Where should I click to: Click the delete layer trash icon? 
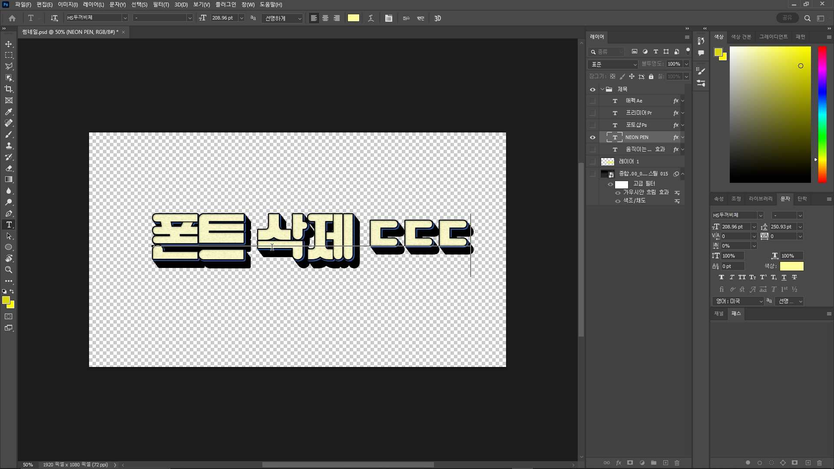pyautogui.click(x=677, y=463)
